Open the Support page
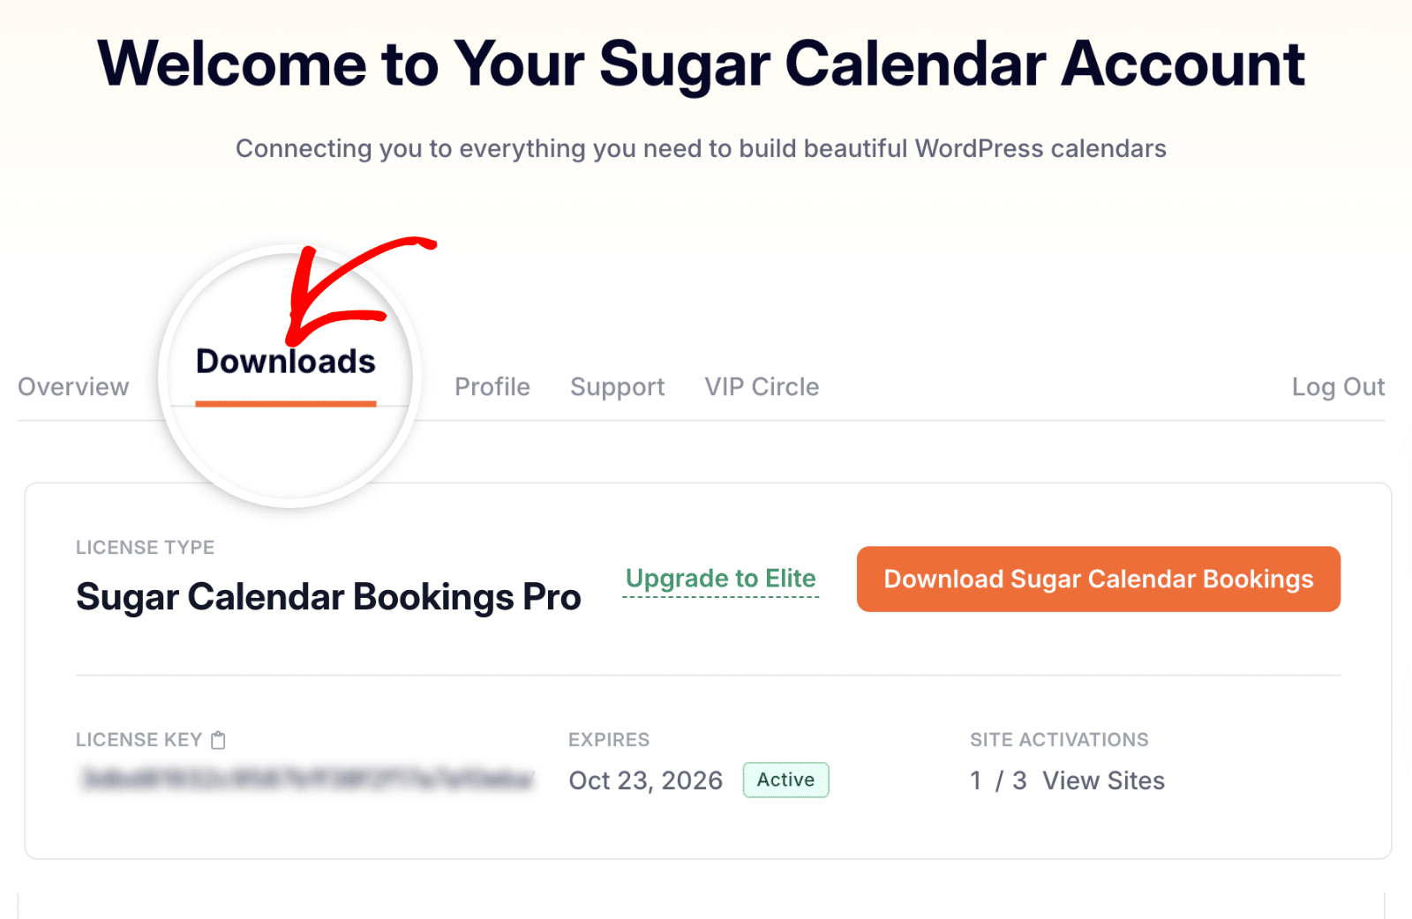Screen dimensions: 1412x919 click(x=617, y=386)
